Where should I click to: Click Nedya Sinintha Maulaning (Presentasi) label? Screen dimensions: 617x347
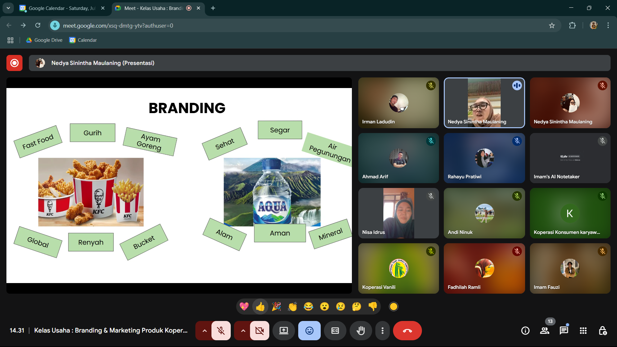pyautogui.click(x=103, y=63)
